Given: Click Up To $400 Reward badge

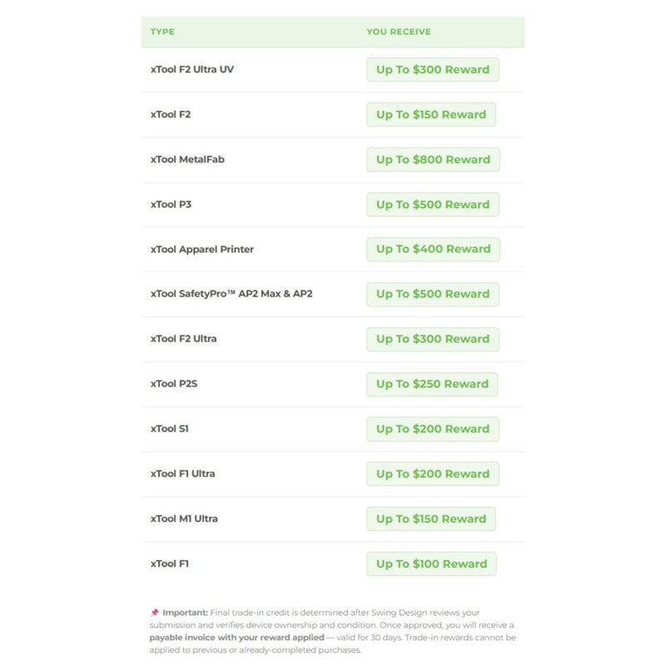Looking at the screenshot, I should coord(433,249).
